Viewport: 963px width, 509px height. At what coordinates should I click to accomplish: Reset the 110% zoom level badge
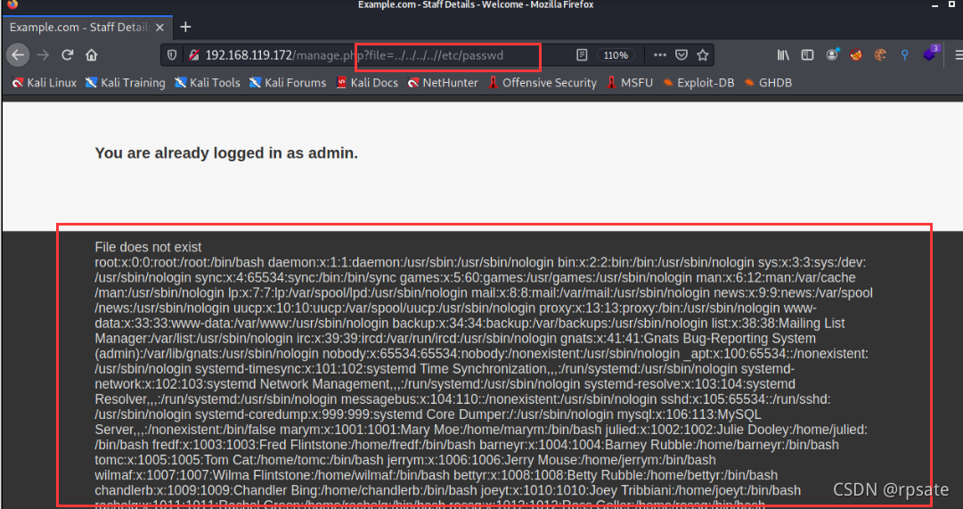pyautogui.click(x=616, y=55)
